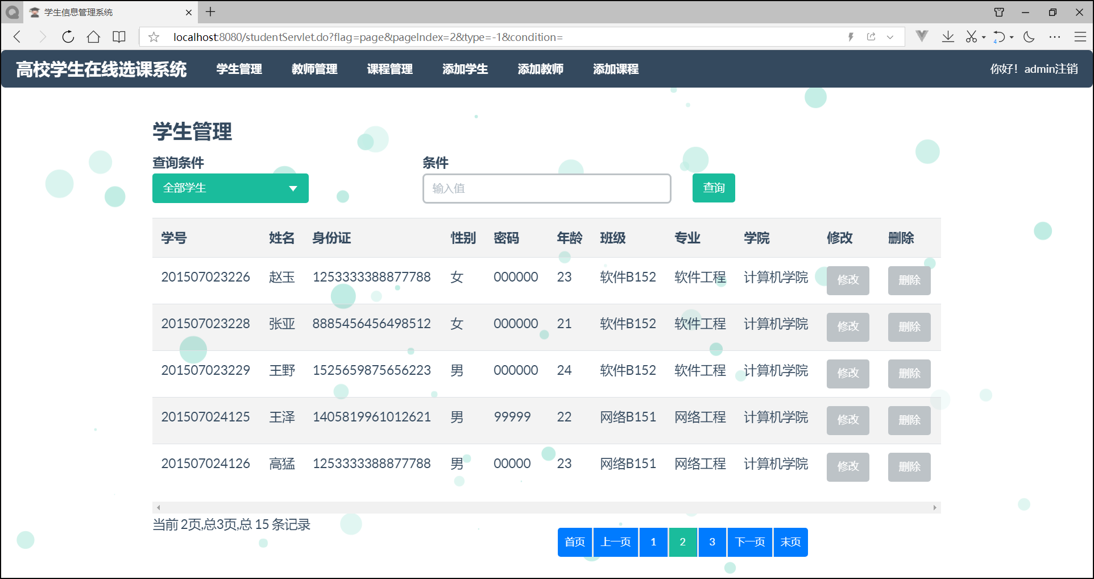The image size is (1094, 579).
Task: Click the scrollbar left arrow
Action: tap(158, 507)
